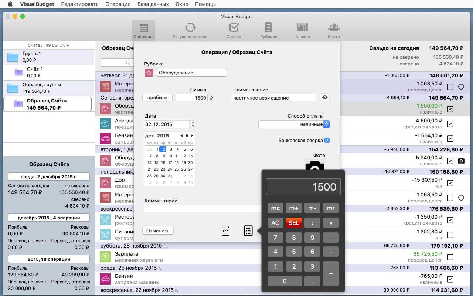
Task: Click the Счёт 1 account folder icon
Action: point(18,72)
